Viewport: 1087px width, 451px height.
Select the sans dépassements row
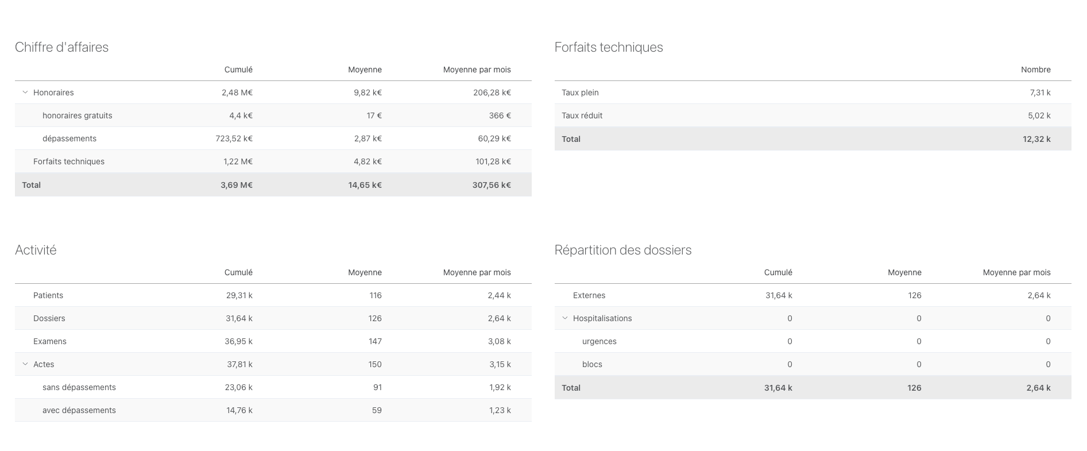coord(79,387)
